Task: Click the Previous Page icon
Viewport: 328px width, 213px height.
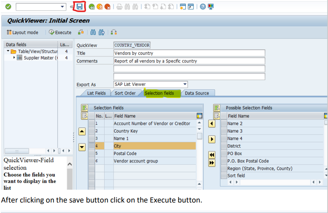Action: click(155, 7)
